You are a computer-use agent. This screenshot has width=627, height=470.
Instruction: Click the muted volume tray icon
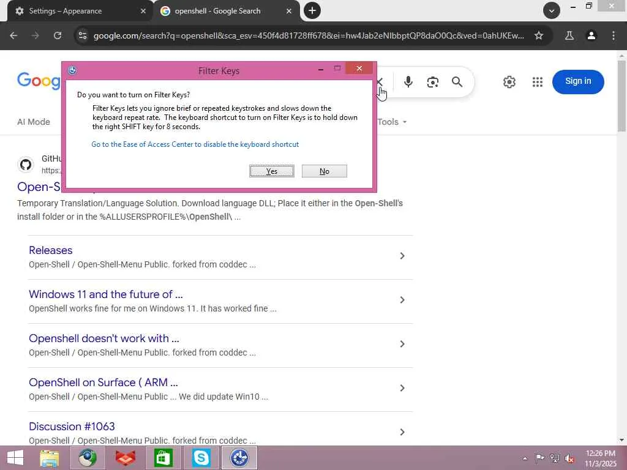point(569,458)
